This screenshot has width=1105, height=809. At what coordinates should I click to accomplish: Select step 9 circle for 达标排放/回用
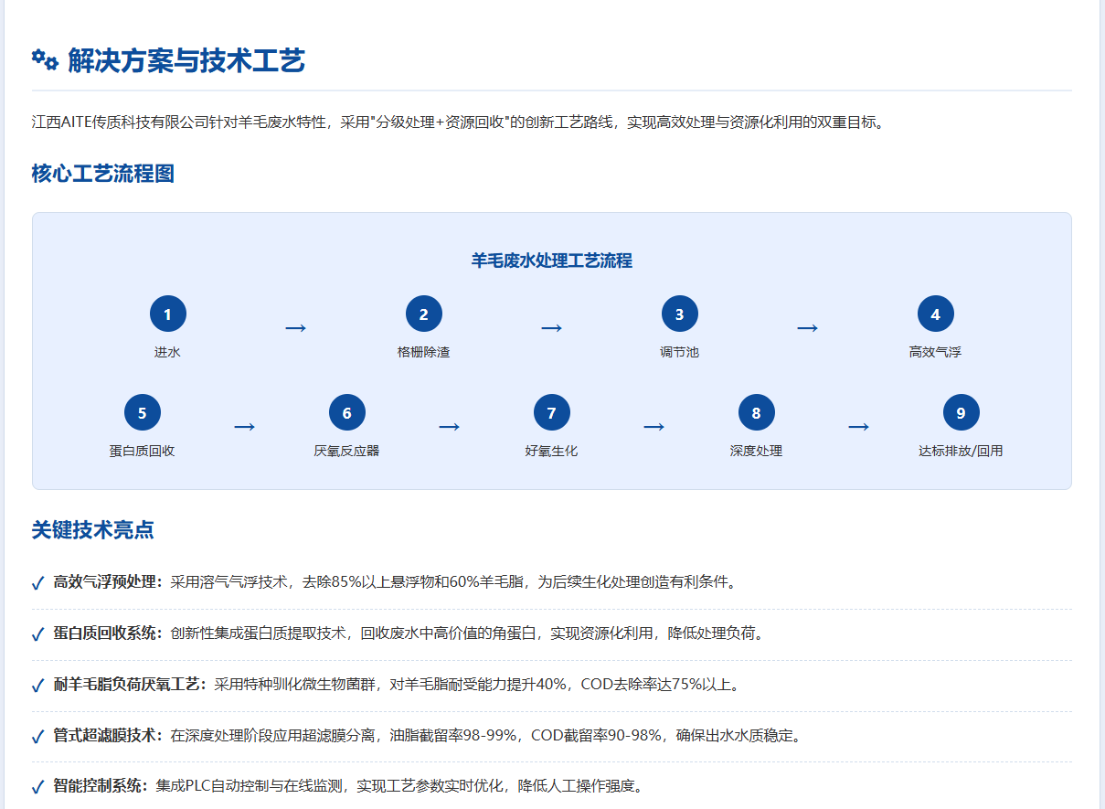[962, 413]
